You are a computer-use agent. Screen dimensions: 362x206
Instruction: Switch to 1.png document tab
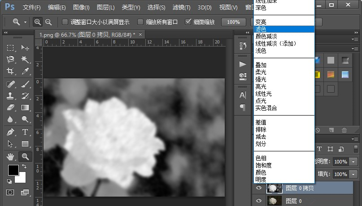(x=87, y=35)
